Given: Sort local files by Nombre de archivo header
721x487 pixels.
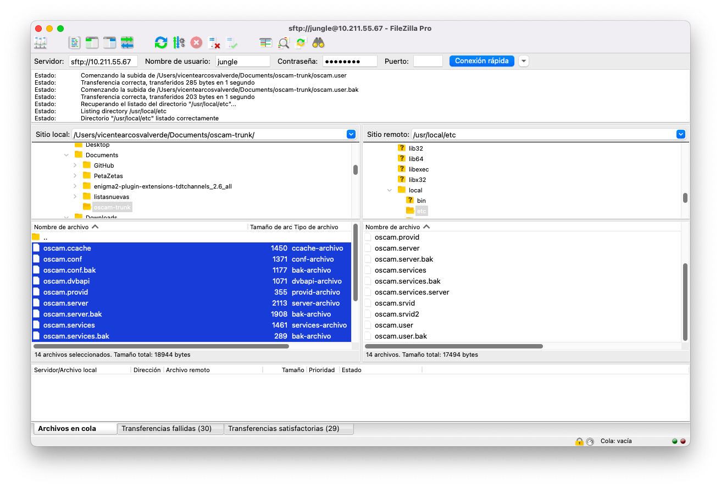Looking at the screenshot, I should pos(60,227).
